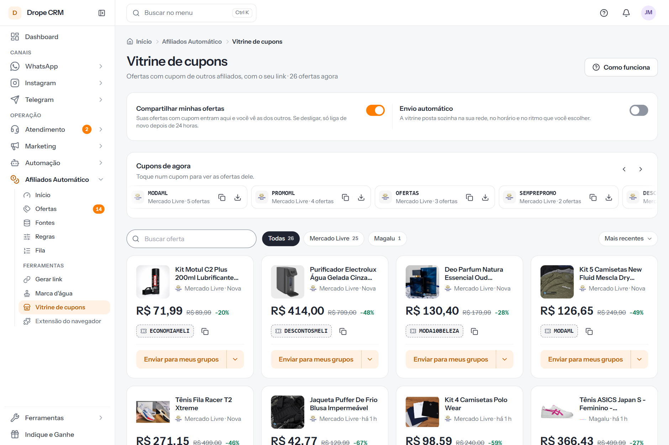
Task: Open the JM user avatar menu
Action: (x=648, y=13)
